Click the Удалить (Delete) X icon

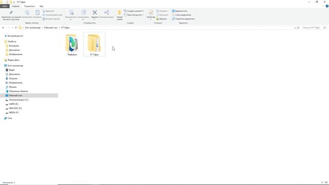click(95, 12)
